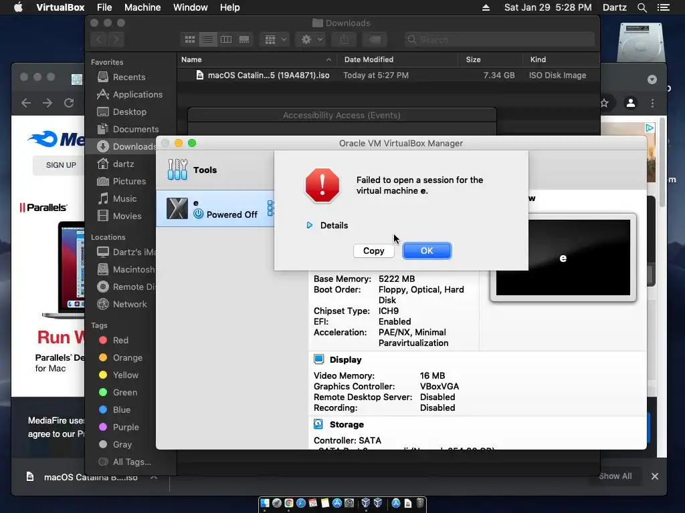
Task: Click browser reload button
Action: click(69, 103)
